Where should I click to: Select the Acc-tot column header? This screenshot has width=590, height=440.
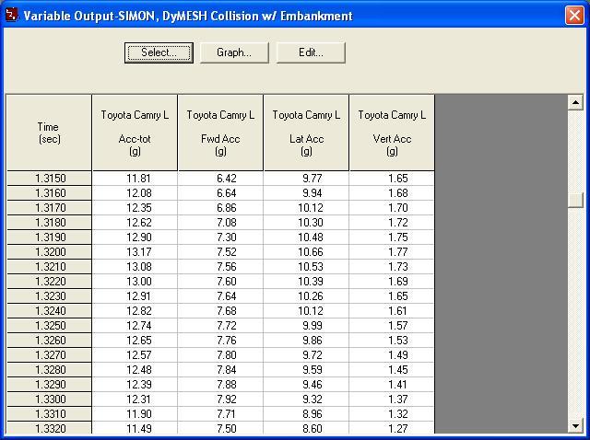tap(135, 133)
